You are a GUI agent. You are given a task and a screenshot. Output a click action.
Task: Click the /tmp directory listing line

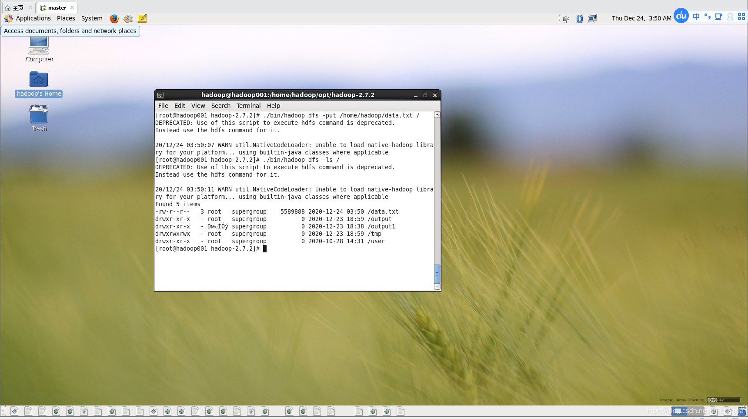click(x=268, y=234)
